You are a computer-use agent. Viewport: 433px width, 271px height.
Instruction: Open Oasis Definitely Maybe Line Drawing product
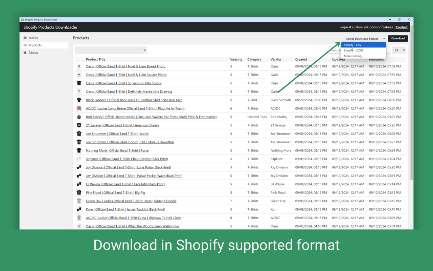(x=129, y=91)
